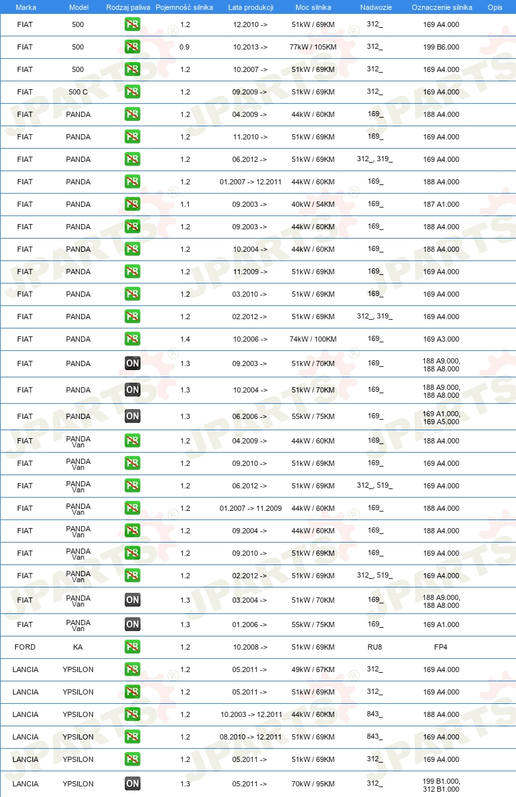Click engine capacity 1.1 cell
The width and height of the screenshot is (516, 797).
(x=185, y=204)
